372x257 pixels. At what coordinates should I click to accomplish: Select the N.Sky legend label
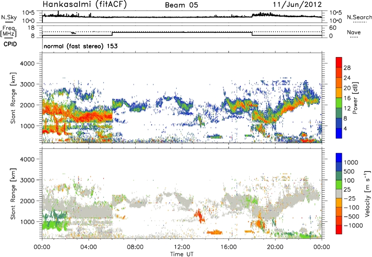point(9,17)
